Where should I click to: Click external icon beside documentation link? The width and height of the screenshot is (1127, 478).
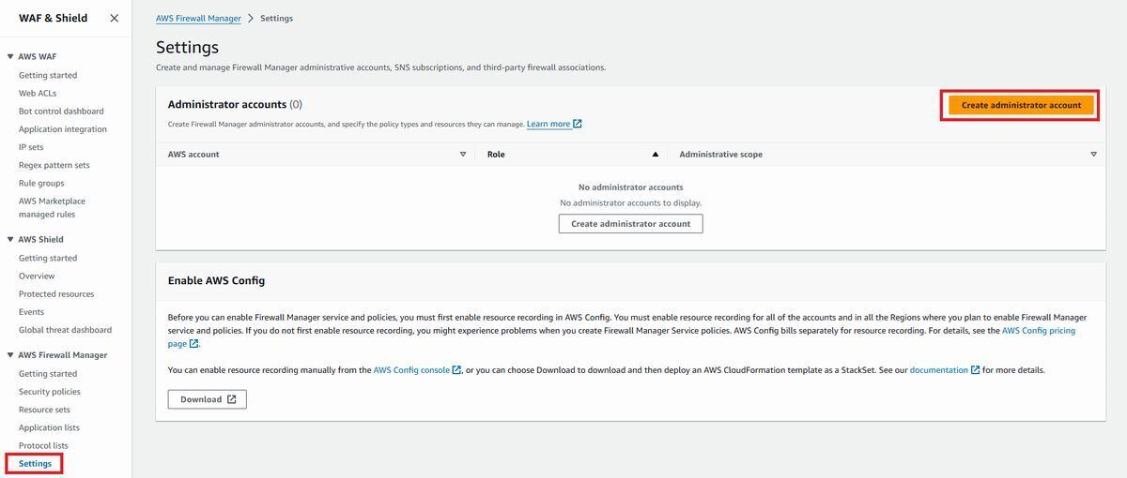point(976,370)
